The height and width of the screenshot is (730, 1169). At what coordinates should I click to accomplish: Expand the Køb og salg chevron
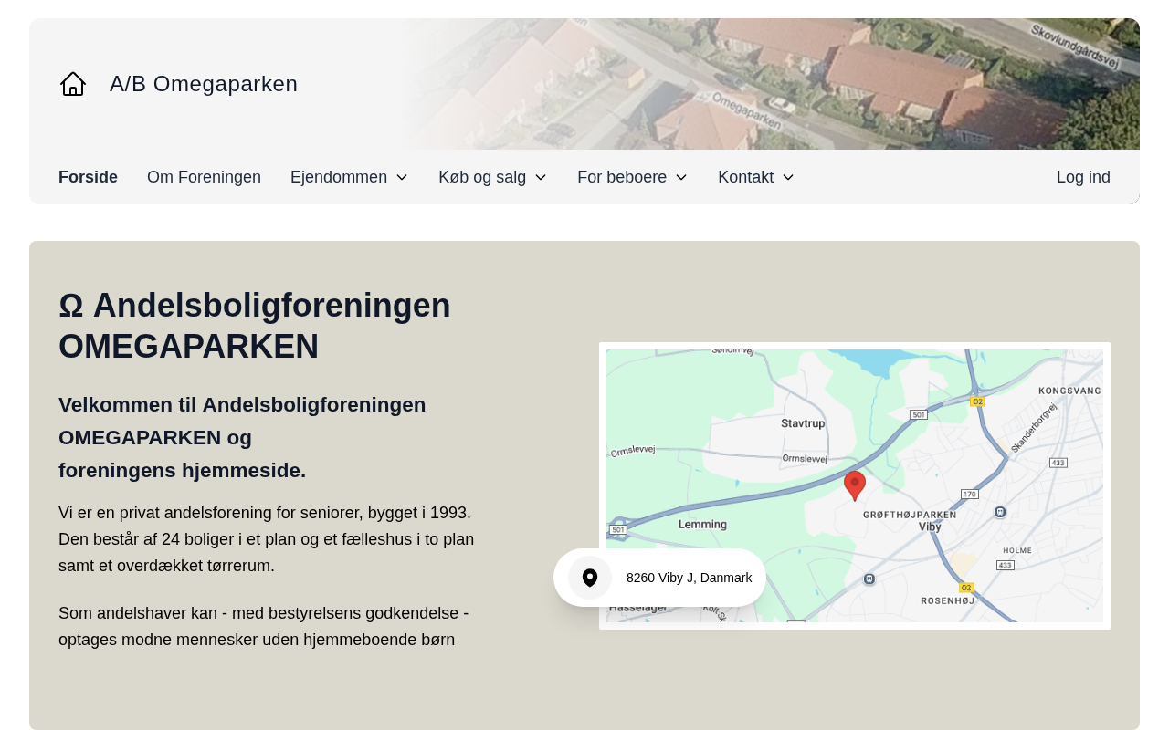click(541, 177)
